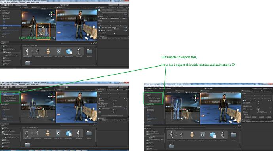Image resolution: width=273 pixels, height=151 pixels.
Task: Toggle Cast Shadows checkbox in the bottom-right inspector
Action: click(258, 102)
